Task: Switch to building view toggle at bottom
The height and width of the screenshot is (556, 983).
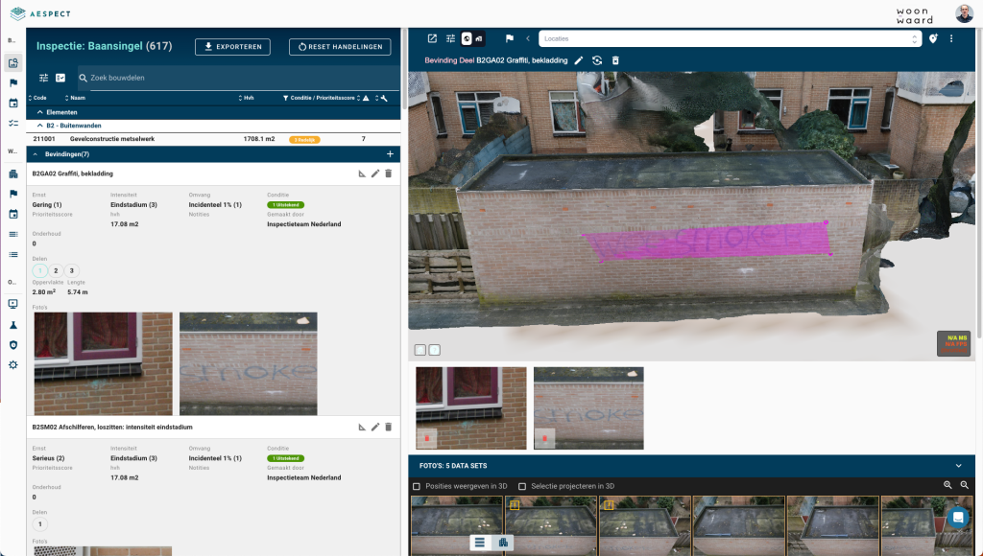Action: (503, 543)
